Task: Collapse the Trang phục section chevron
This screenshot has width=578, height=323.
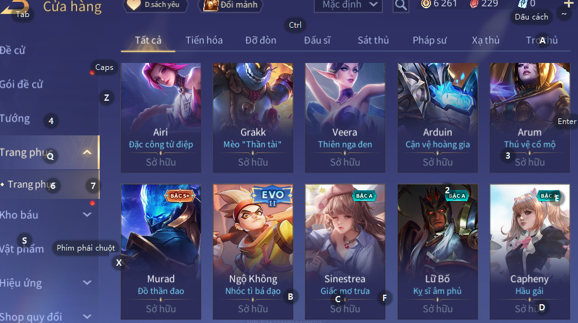Action: (87, 152)
